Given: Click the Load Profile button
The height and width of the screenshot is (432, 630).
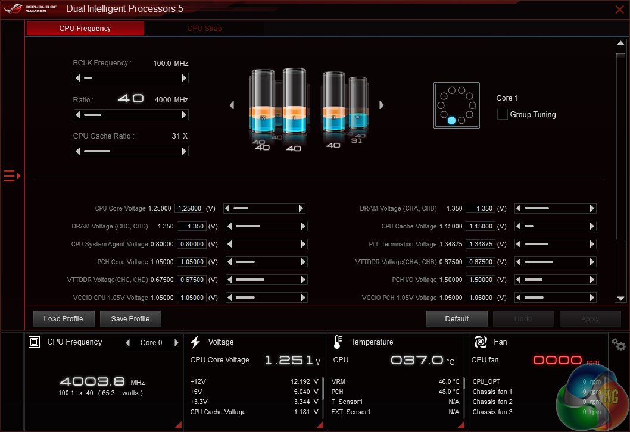Looking at the screenshot, I should point(63,319).
